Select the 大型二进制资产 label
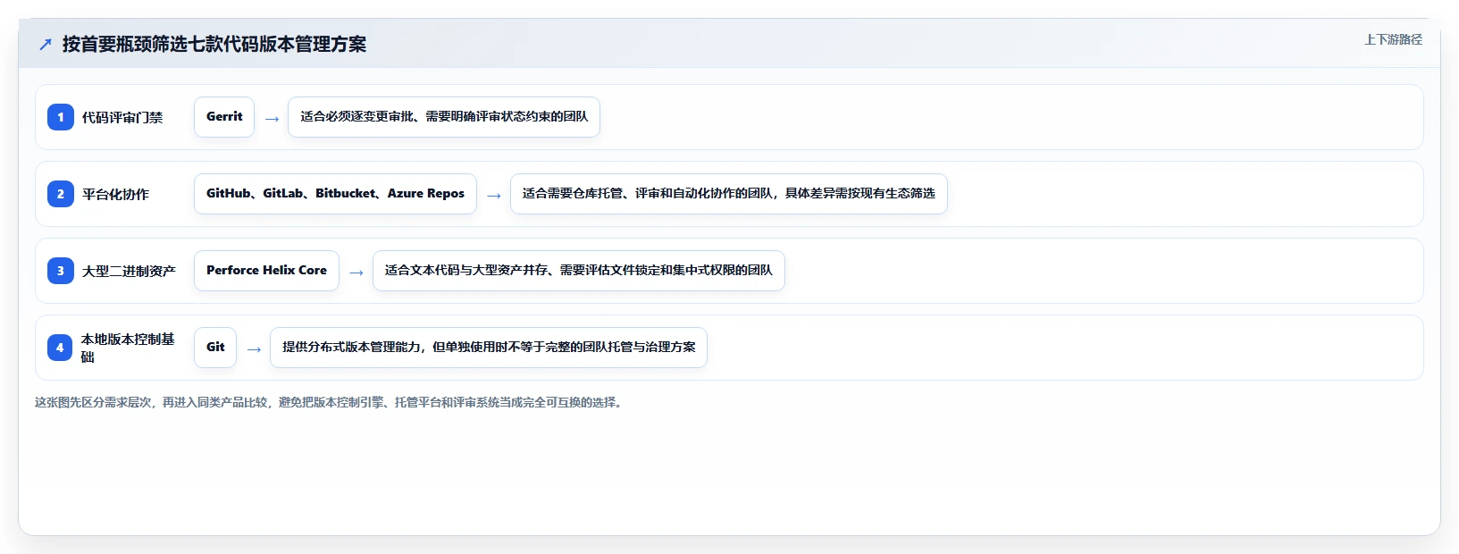Viewport: 1459px width, 554px height. pos(129,271)
